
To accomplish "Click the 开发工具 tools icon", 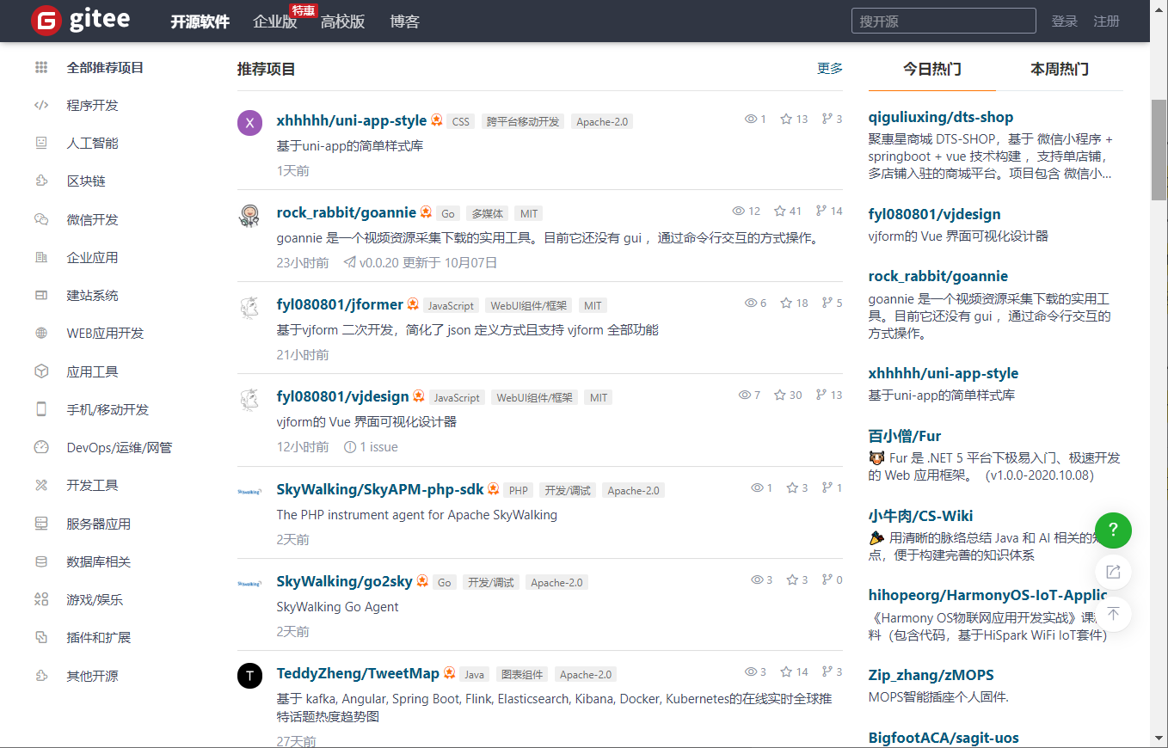I will pyautogui.click(x=41, y=485).
